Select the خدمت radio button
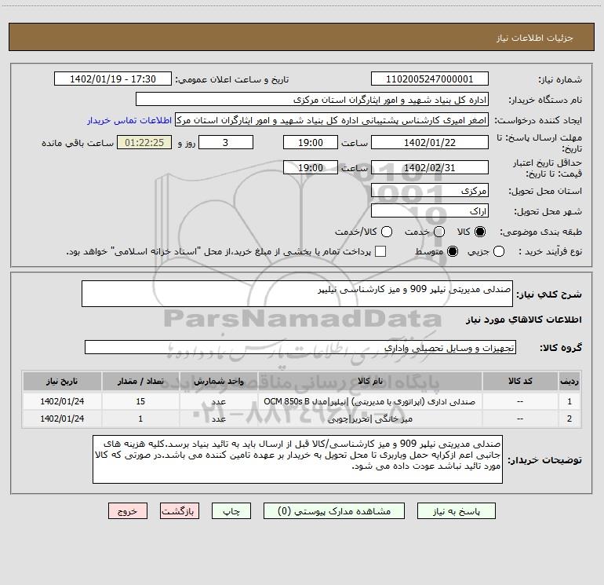The height and width of the screenshot is (585, 604). click(x=439, y=232)
